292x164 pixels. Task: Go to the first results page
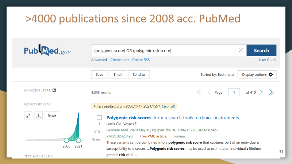coord(199,92)
